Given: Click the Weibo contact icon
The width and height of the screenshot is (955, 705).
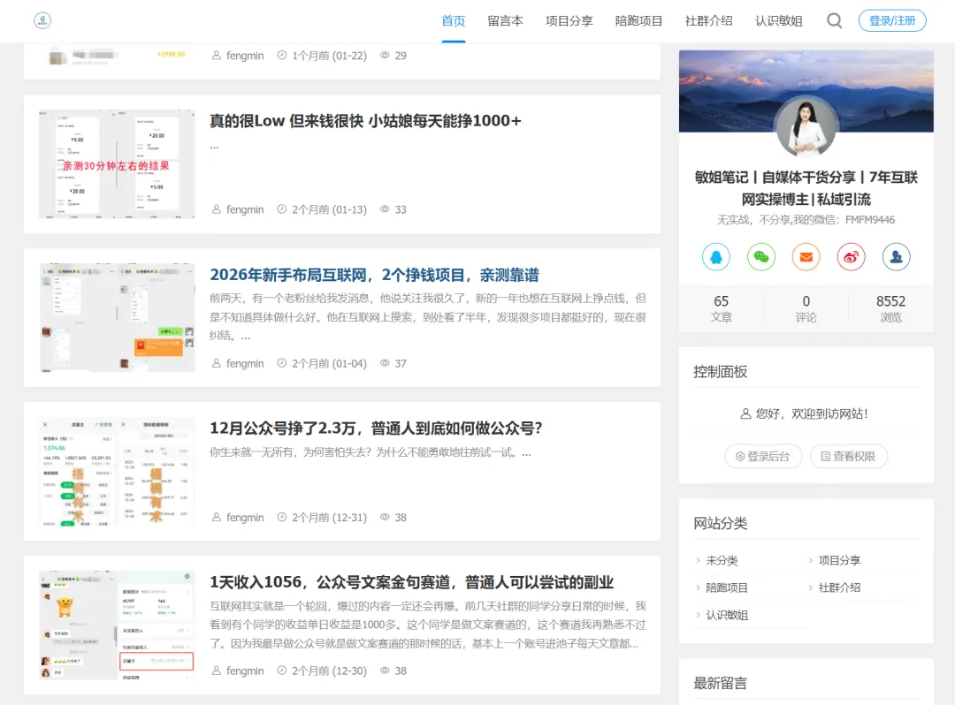Looking at the screenshot, I should click(851, 257).
